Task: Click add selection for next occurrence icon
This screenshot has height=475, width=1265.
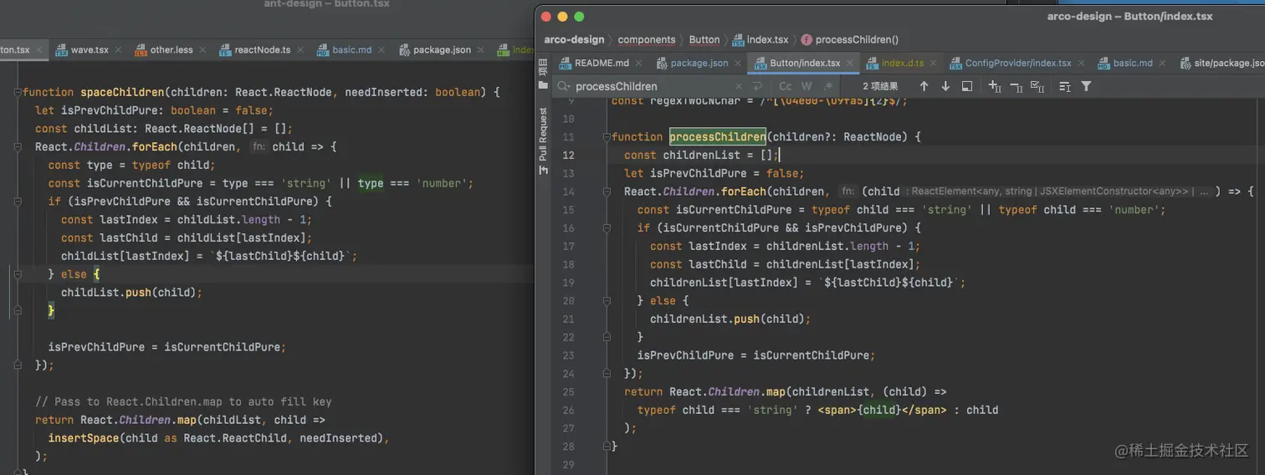Action: coord(995,86)
